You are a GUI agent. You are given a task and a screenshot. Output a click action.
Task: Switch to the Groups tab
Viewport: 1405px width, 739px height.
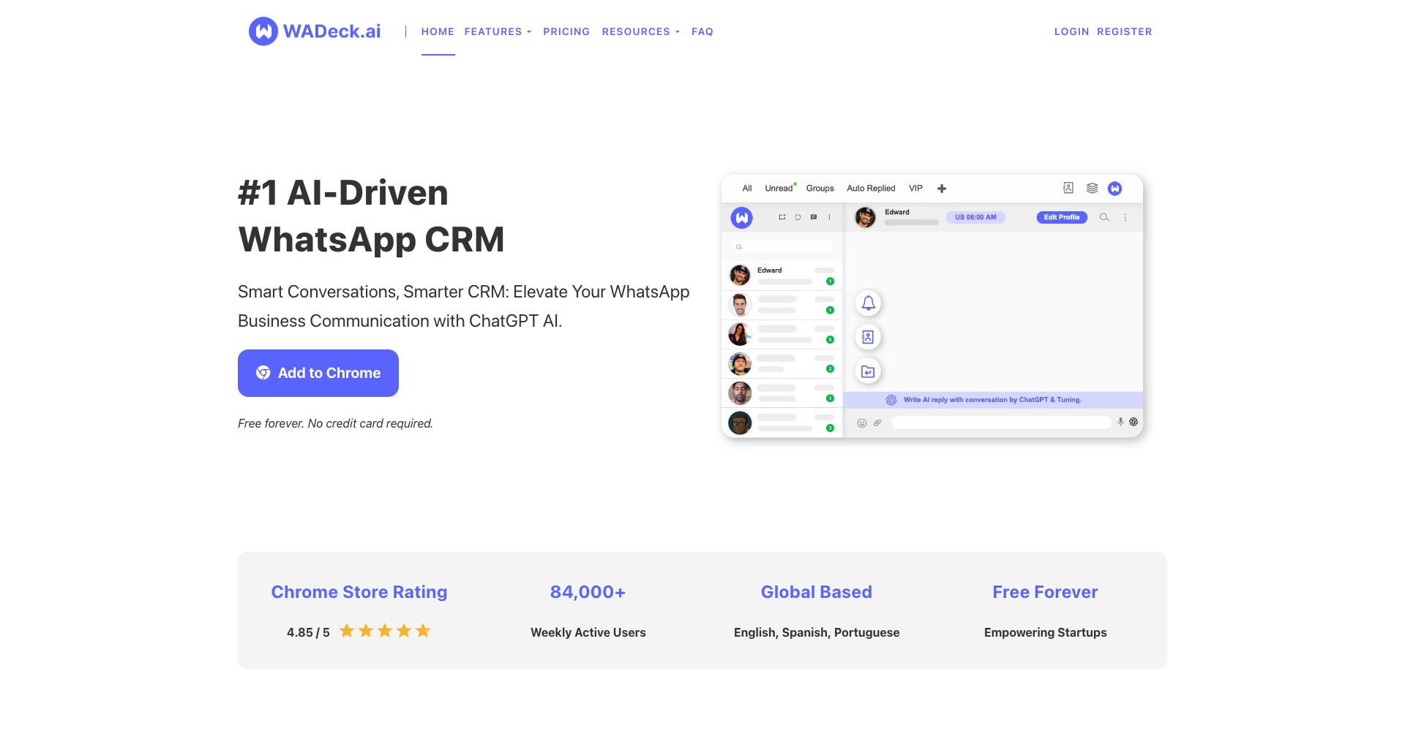pyautogui.click(x=820, y=189)
